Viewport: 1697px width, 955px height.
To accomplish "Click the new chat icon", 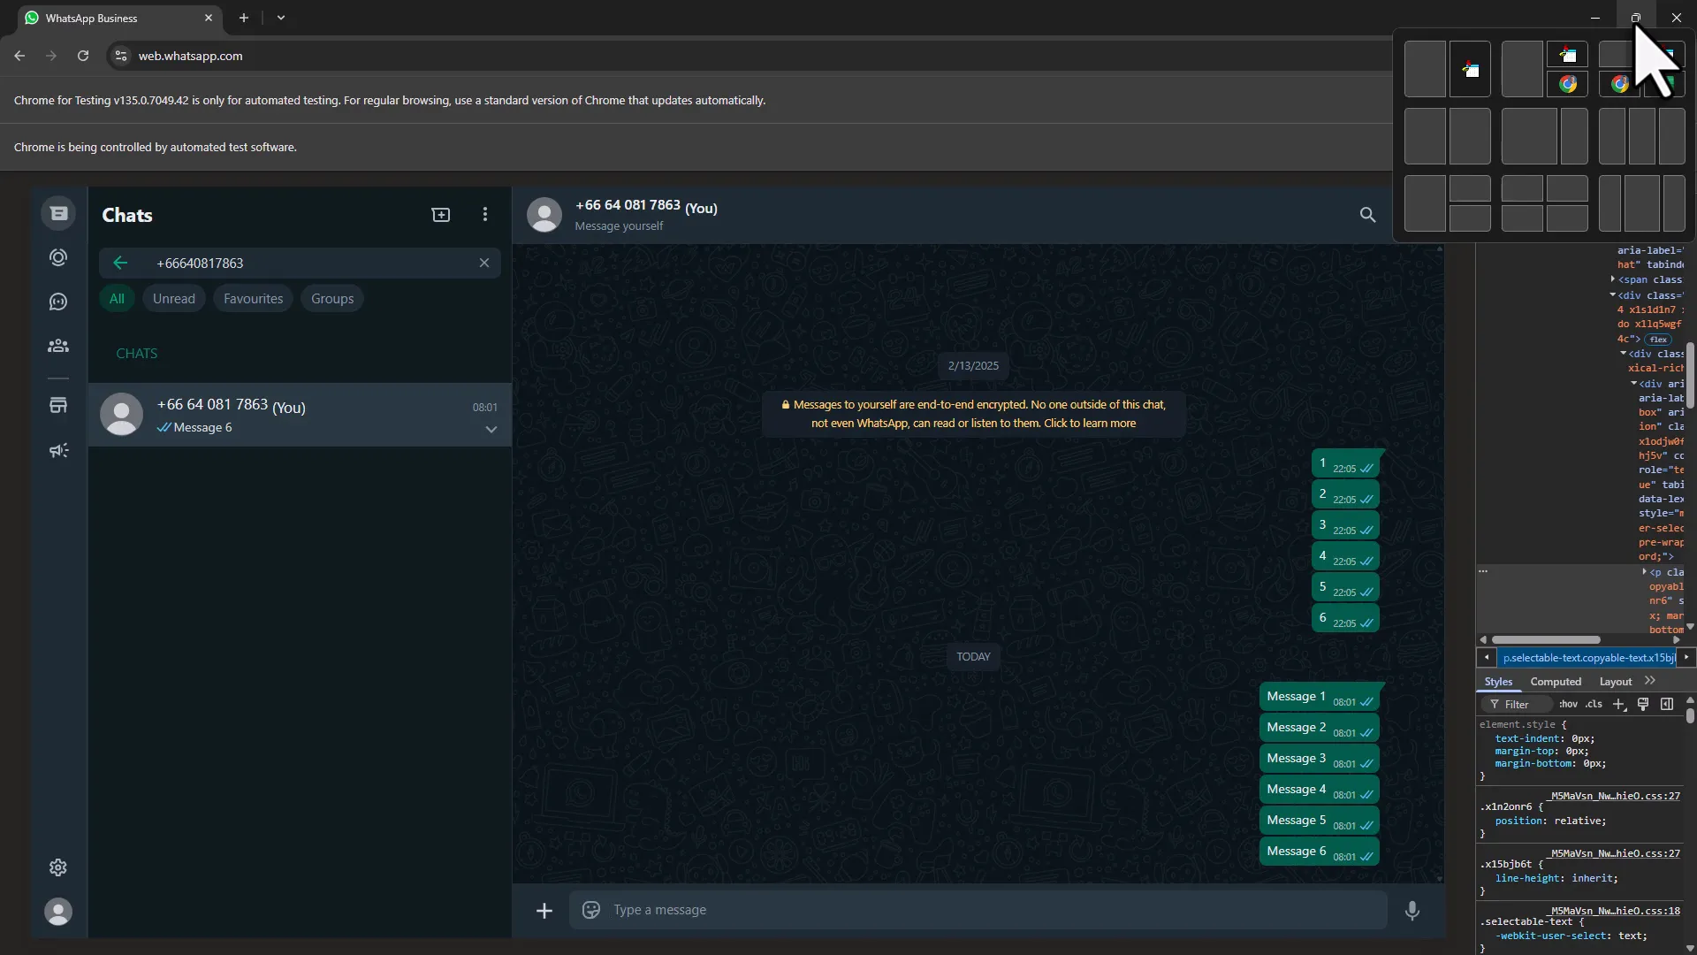I will pos(440,215).
